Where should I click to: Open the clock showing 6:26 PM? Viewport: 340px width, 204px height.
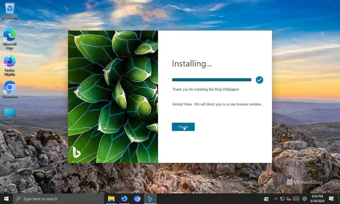(x=317, y=199)
